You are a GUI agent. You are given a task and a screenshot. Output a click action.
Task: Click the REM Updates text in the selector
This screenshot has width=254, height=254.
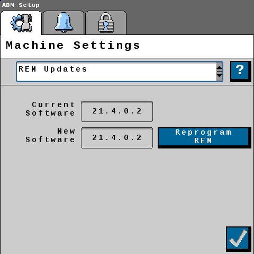[x=53, y=69]
